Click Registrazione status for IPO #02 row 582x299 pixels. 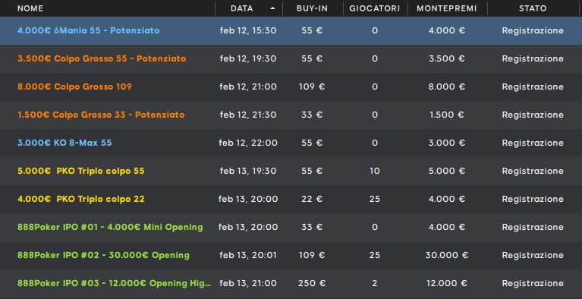tap(533, 255)
